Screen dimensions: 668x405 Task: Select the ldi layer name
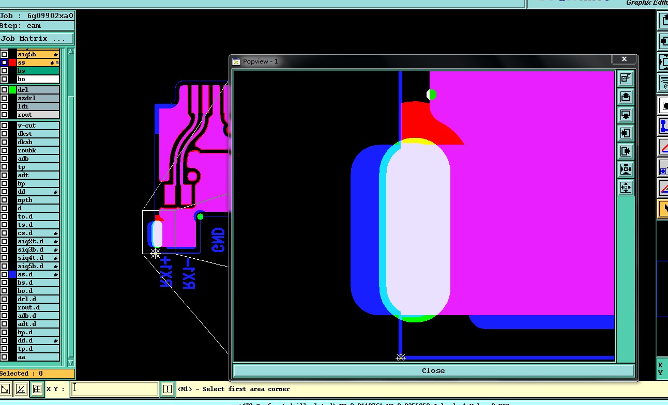coord(38,106)
